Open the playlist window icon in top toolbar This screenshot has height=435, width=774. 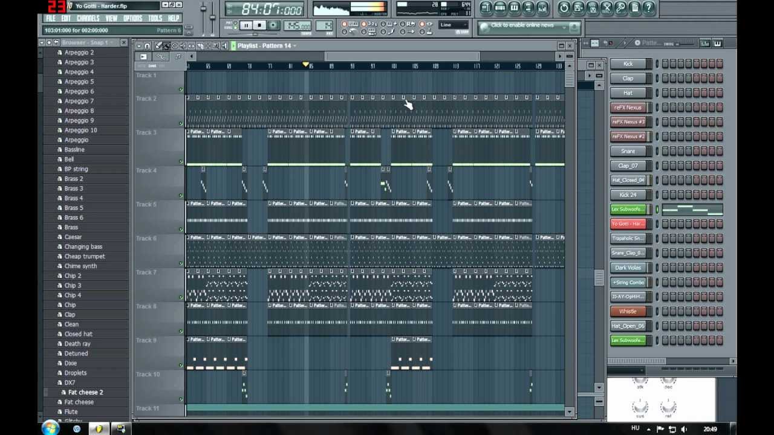point(486,8)
